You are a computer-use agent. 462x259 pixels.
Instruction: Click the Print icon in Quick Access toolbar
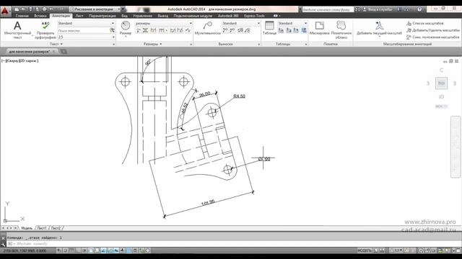tap(44, 9)
